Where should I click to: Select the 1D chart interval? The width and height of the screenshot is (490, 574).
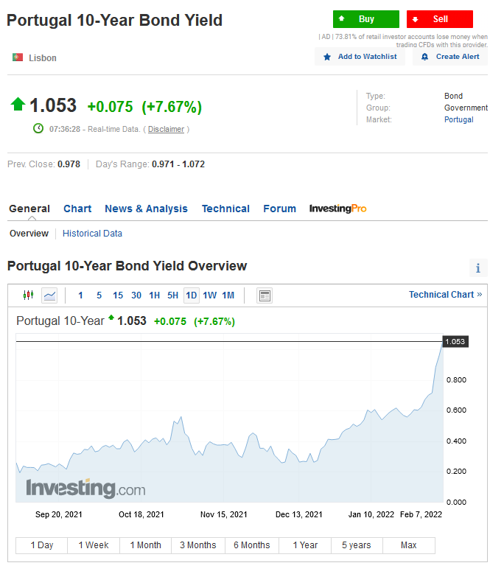(x=192, y=295)
